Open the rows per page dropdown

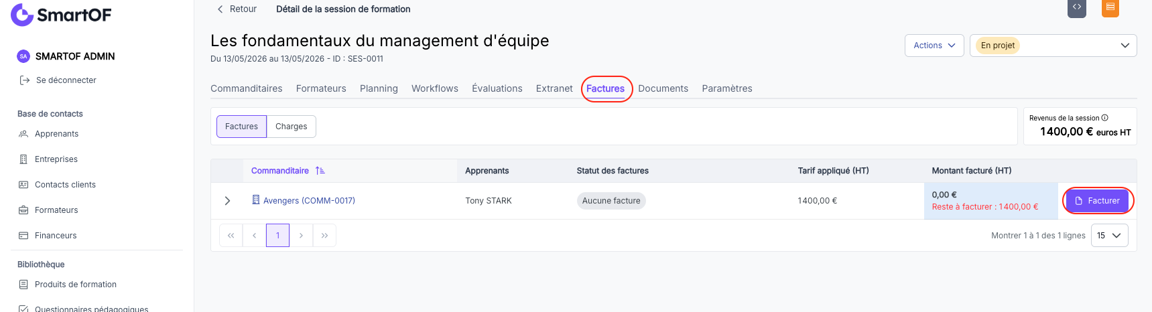click(1109, 236)
